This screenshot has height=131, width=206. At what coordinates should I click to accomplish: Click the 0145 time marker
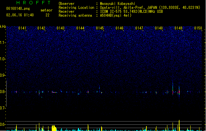(x=100, y=28)
